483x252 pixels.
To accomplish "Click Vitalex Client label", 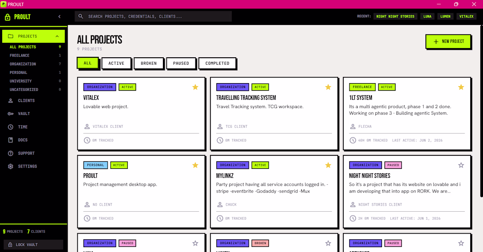I will tap(108, 126).
